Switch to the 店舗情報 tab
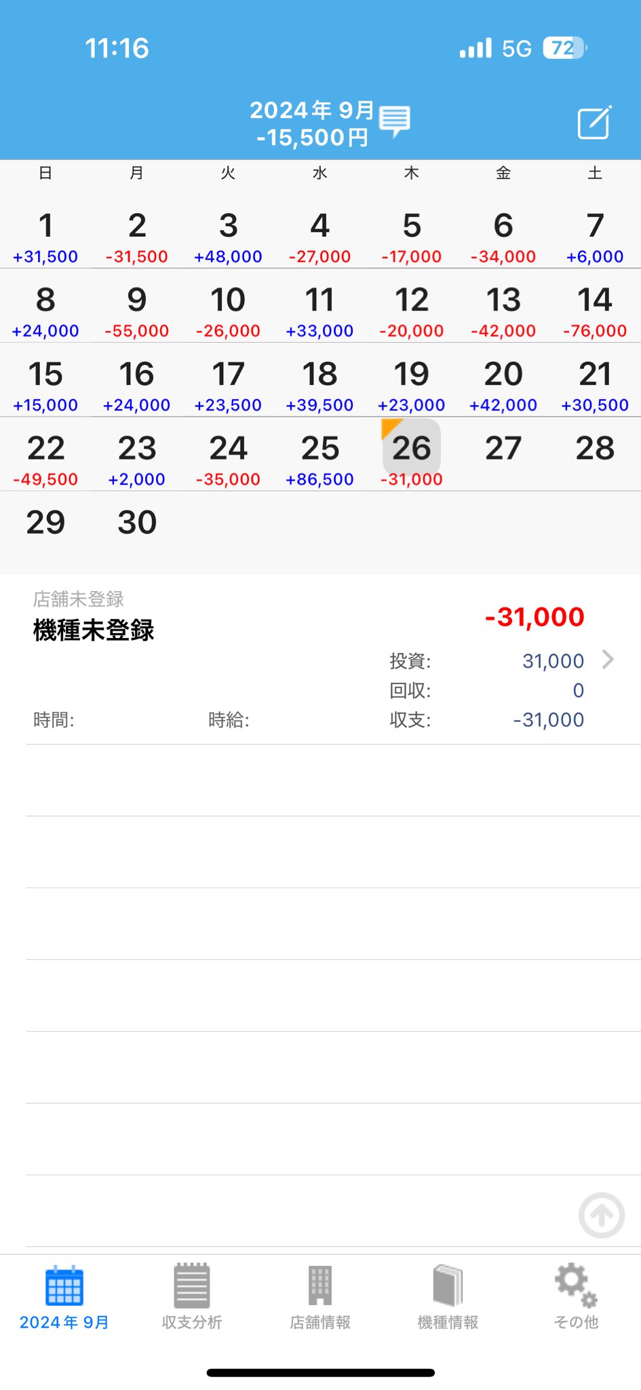641x1390 pixels. click(x=320, y=1296)
